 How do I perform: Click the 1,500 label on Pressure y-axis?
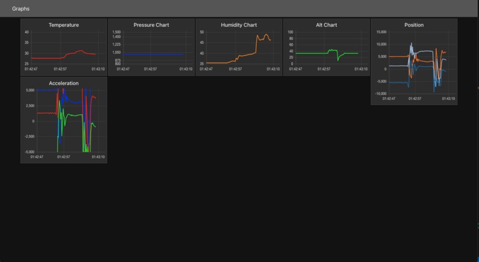pyautogui.click(x=116, y=32)
